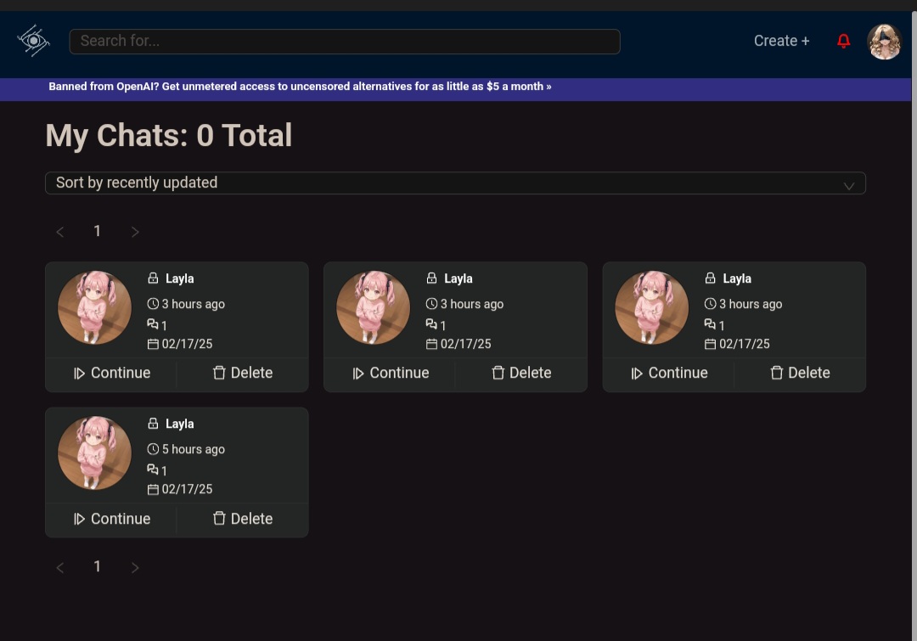Open the user profile avatar menu
The width and height of the screenshot is (917, 641).
tap(884, 42)
